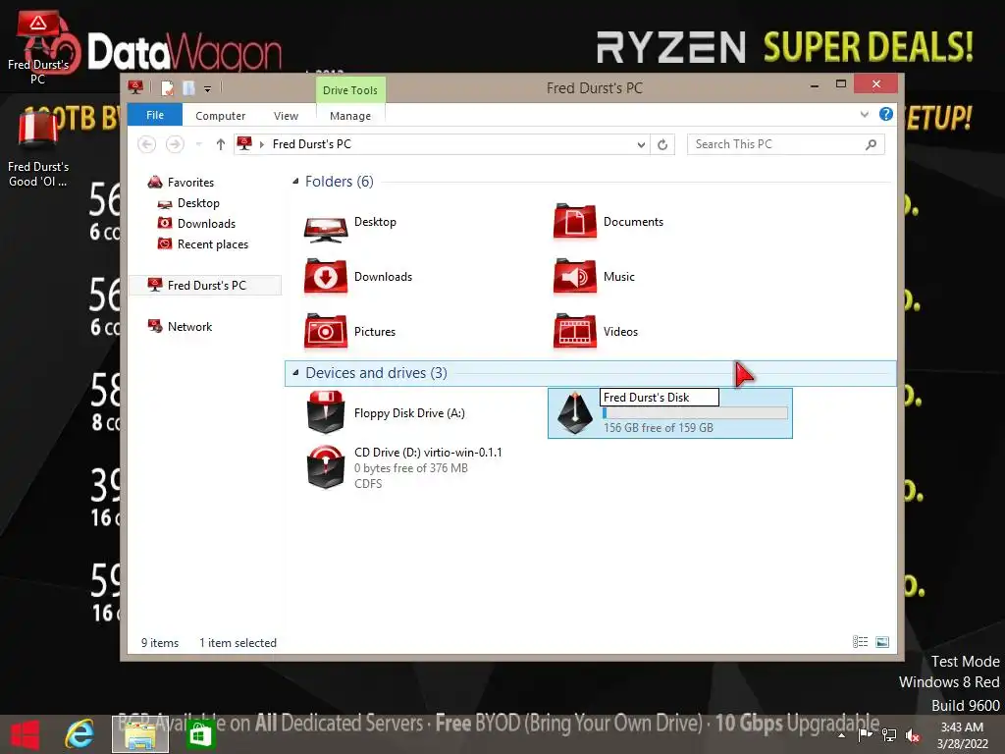Collapse the Folders (6) group
Viewport: 1005px width, 754px height.
coord(295,182)
